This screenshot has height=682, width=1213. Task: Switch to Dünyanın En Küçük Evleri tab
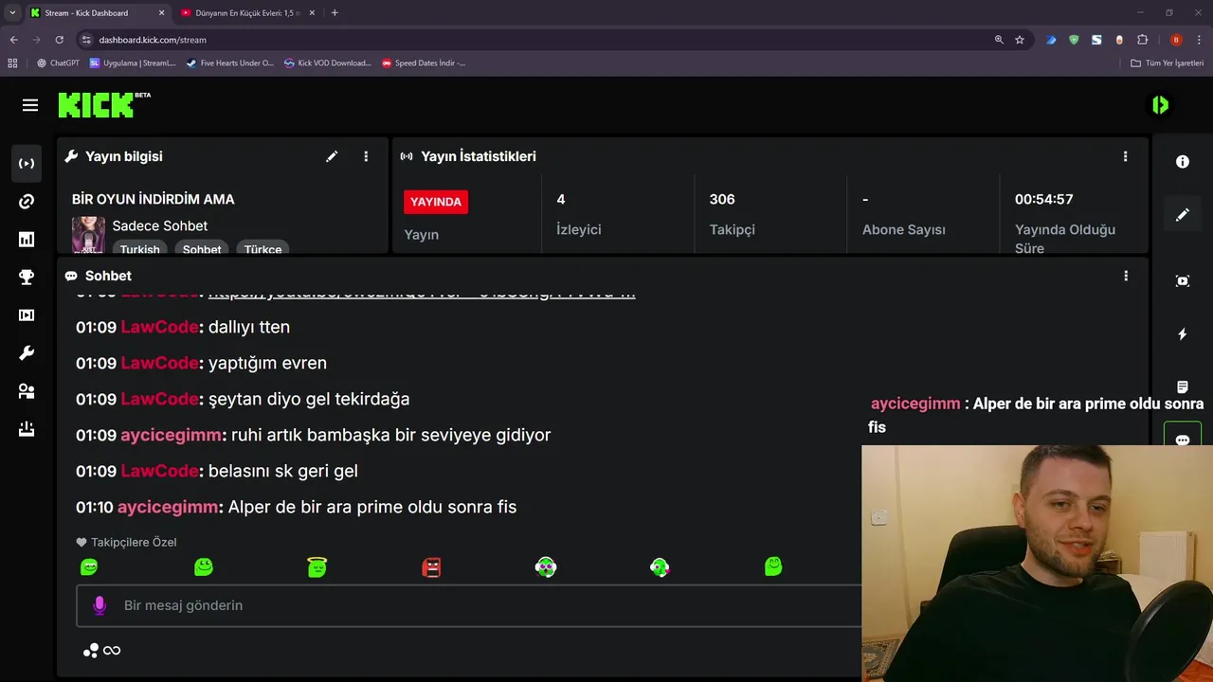[x=248, y=13]
